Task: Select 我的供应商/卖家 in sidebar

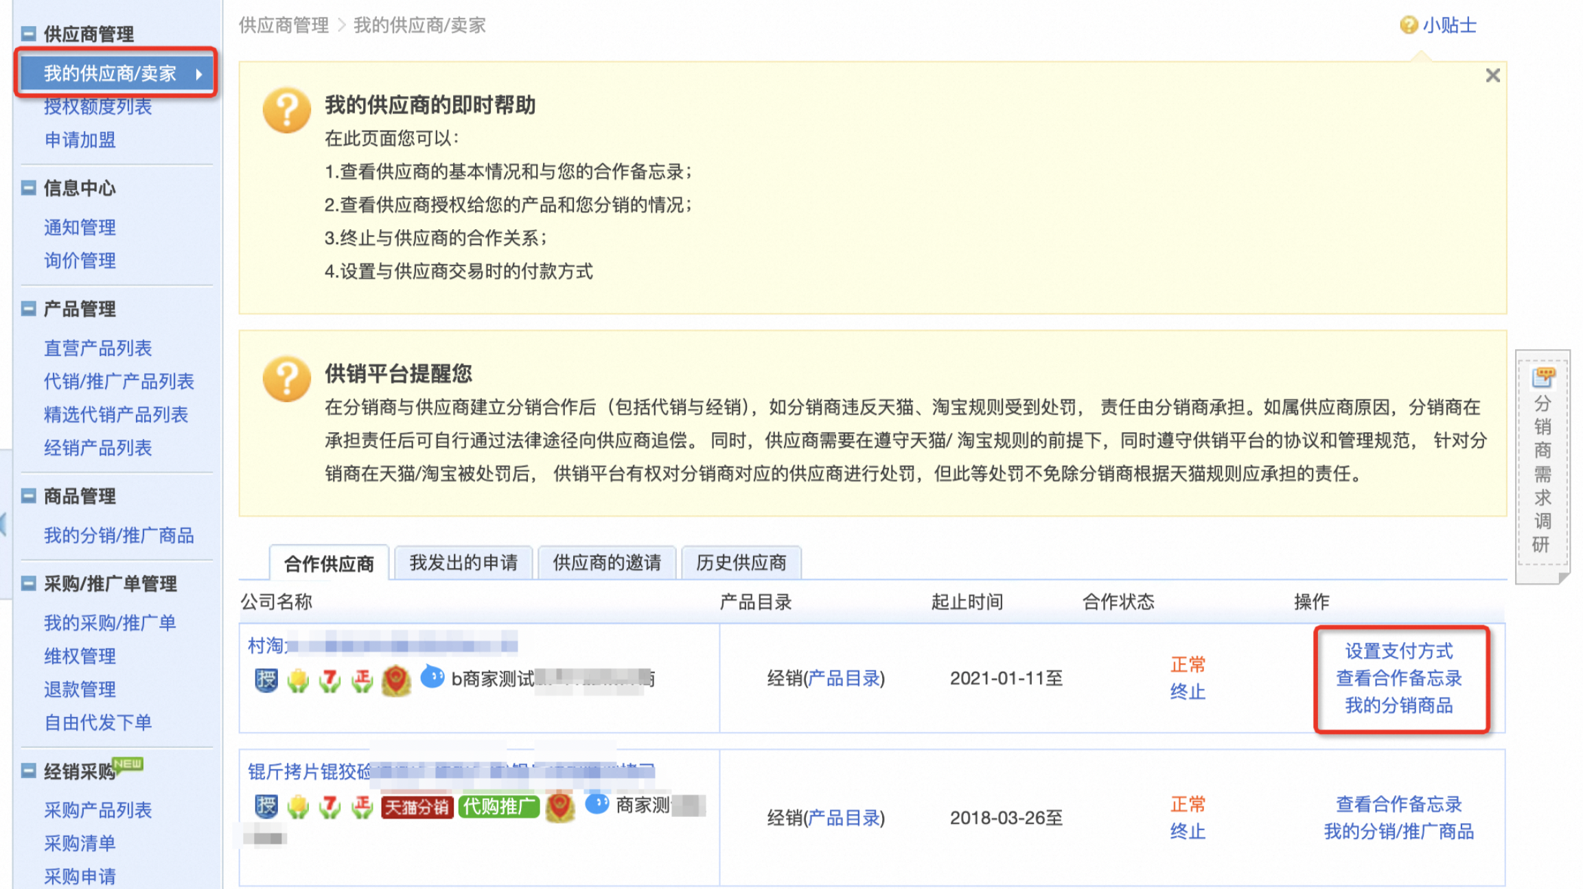Action: [116, 73]
